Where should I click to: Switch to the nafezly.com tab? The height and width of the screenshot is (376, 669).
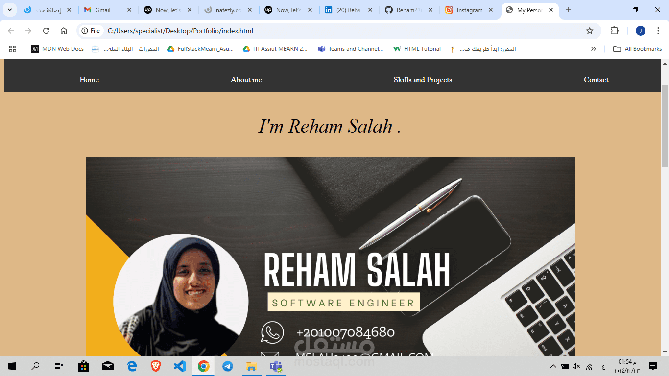click(229, 10)
